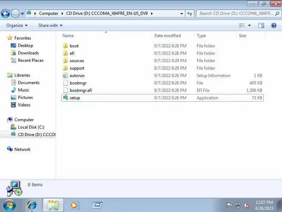Click Computer in navigation pane
Screen dimensions: 282x212
coord(24,120)
